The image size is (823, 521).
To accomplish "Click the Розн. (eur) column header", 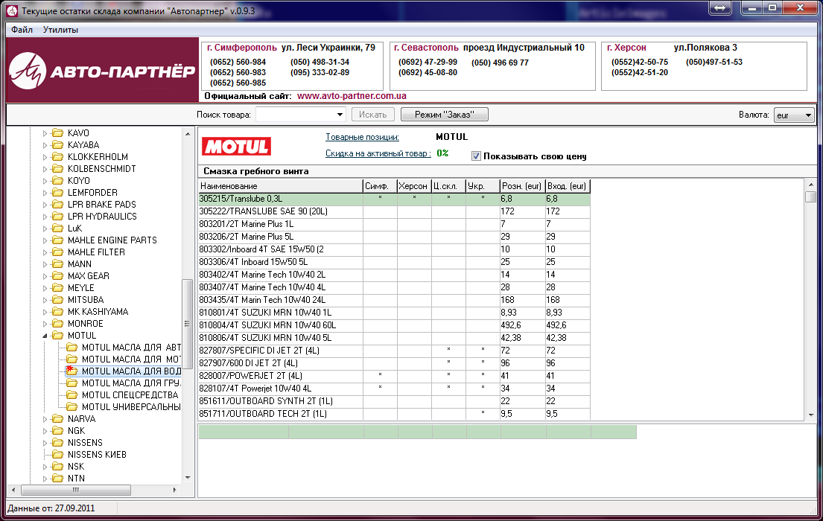I will [522, 186].
